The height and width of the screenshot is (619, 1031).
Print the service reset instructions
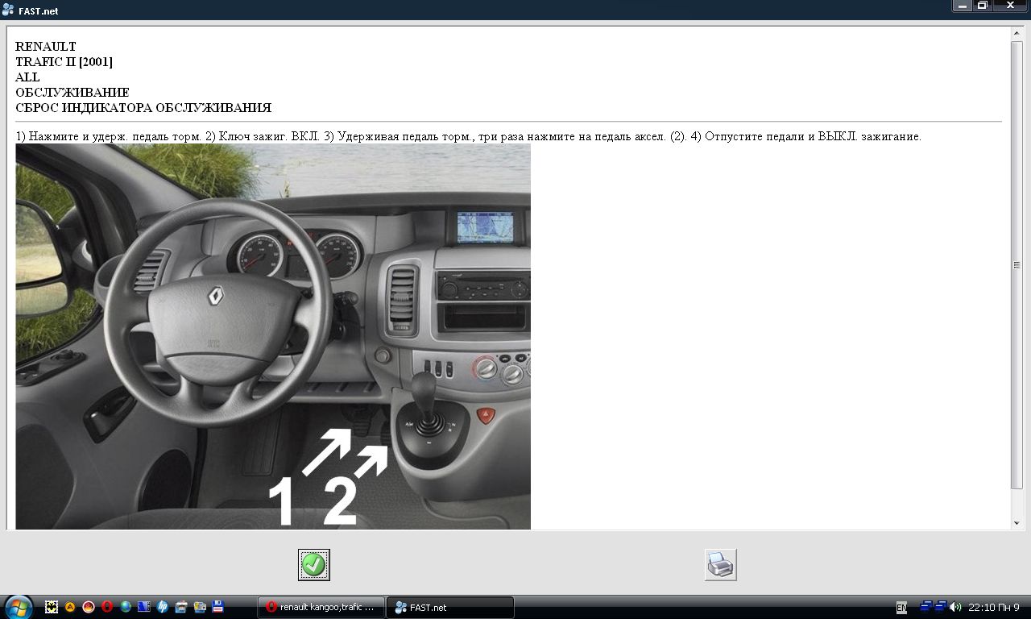(720, 565)
